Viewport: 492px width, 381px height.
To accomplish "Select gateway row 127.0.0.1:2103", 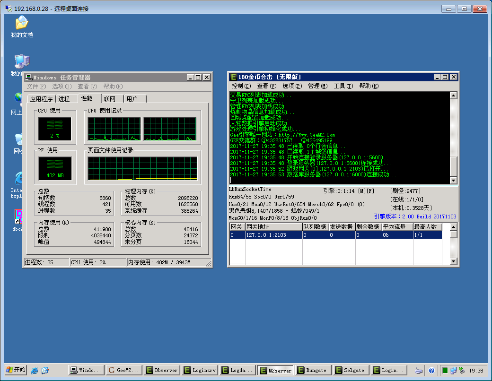I will (336, 235).
